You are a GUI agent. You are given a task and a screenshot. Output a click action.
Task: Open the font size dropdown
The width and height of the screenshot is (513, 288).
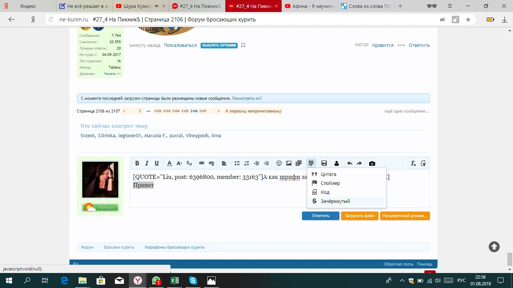pos(179,163)
